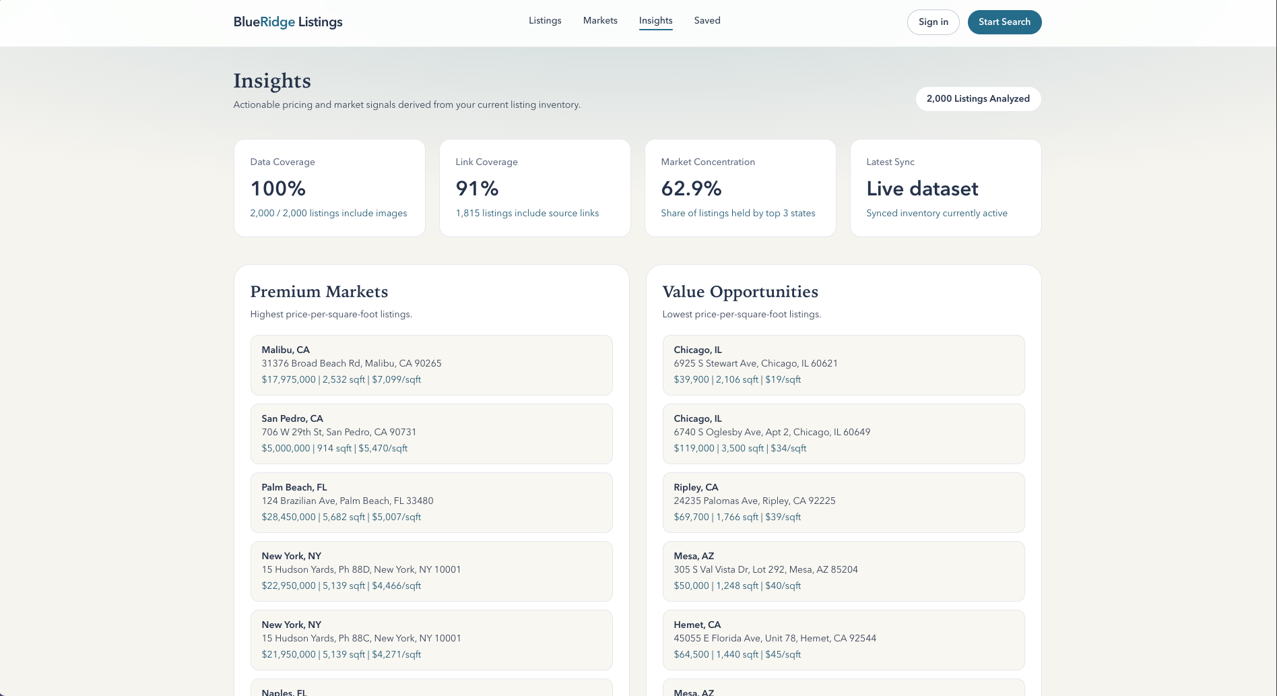The image size is (1277, 696).
Task: Select the Ripley, CA value listing
Action: point(843,502)
